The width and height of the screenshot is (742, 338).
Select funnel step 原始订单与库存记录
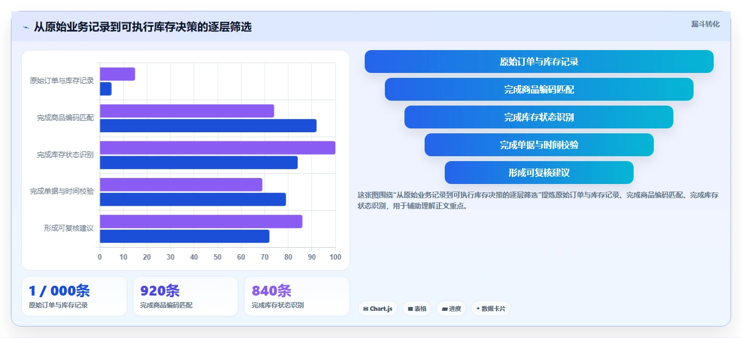point(539,62)
